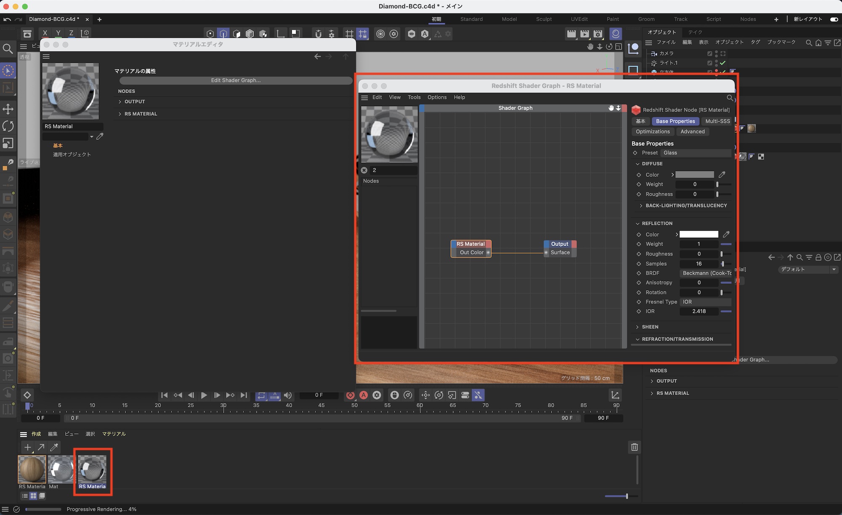The height and width of the screenshot is (515, 842).
Task: Click the trash icon in material manager
Action: click(634, 447)
